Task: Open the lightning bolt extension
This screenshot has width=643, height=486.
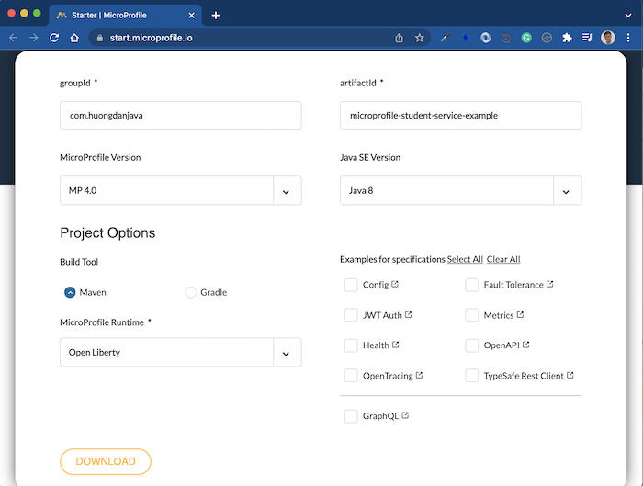Action: [x=465, y=38]
